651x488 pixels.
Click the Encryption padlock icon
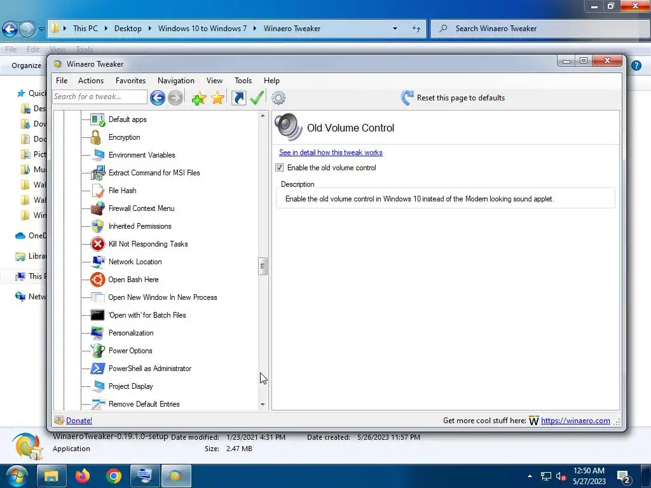tap(96, 137)
